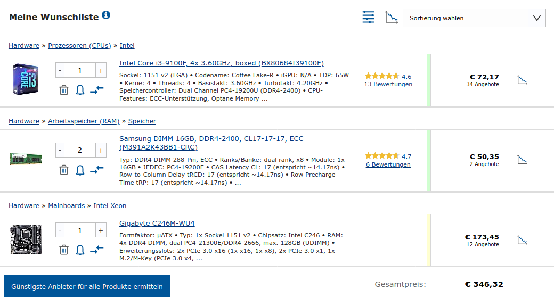This screenshot has width=554, height=306.
Task: Open Gigabyte mainboard thumbnail
Action: click(x=26, y=239)
